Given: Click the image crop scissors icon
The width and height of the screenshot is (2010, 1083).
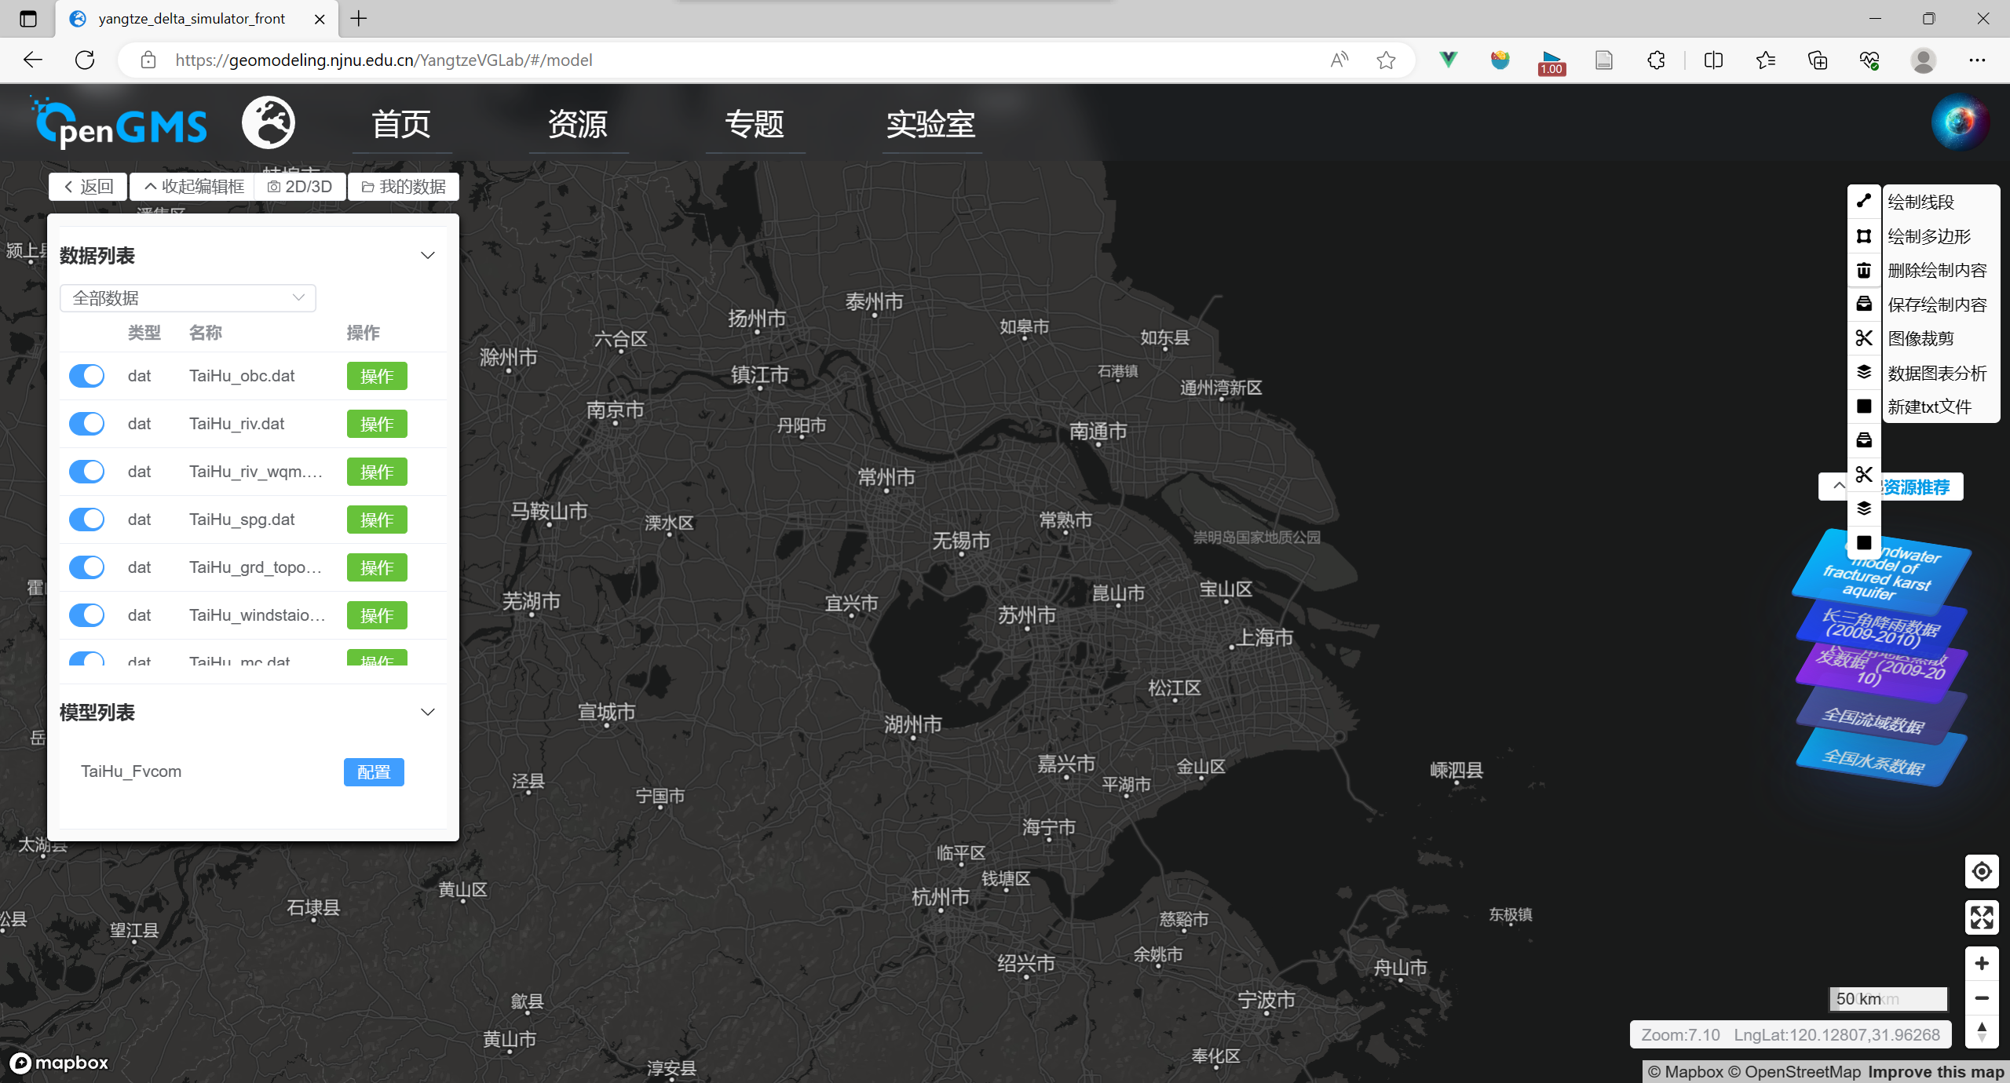Looking at the screenshot, I should (1863, 338).
